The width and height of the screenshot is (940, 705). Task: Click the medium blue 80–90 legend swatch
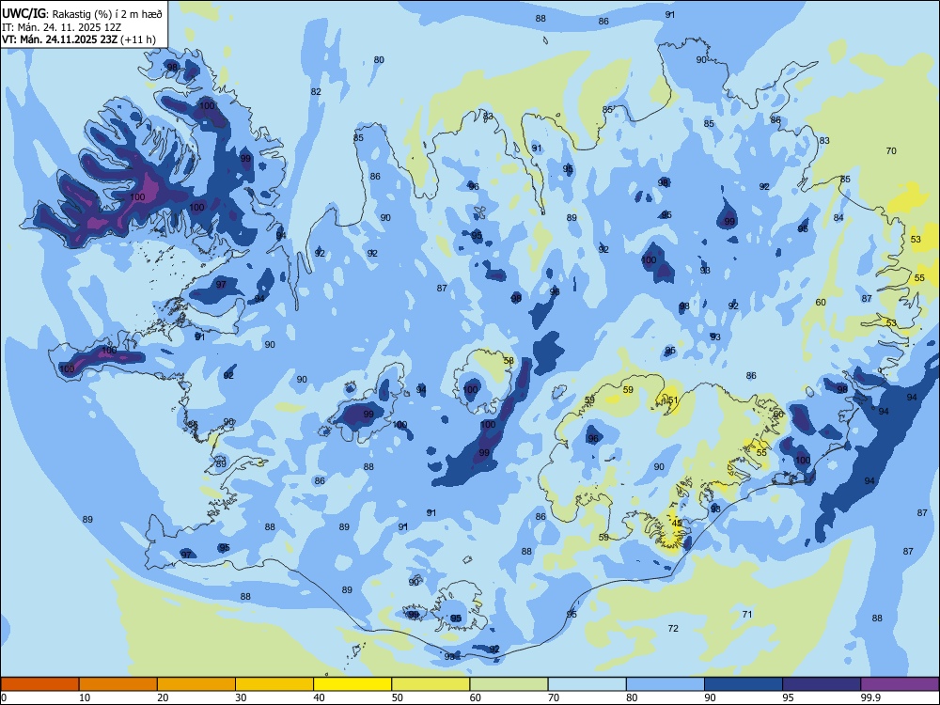(666, 684)
